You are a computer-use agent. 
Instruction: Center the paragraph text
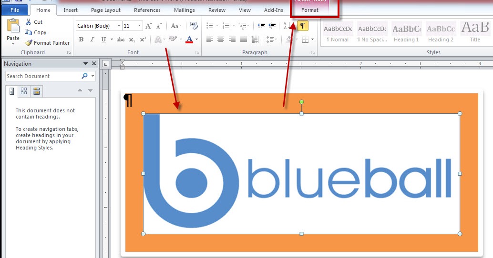point(221,40)
